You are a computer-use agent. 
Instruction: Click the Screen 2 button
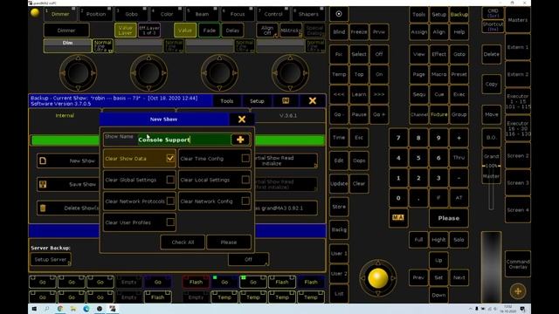pos(518,155)
